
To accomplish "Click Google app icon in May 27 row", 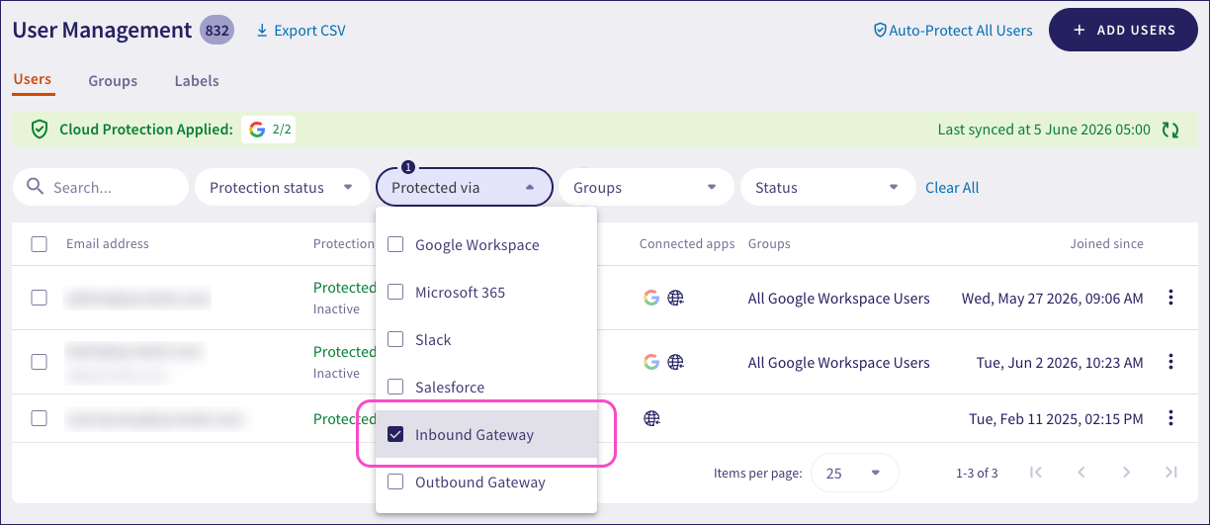I will pos(650,298).
